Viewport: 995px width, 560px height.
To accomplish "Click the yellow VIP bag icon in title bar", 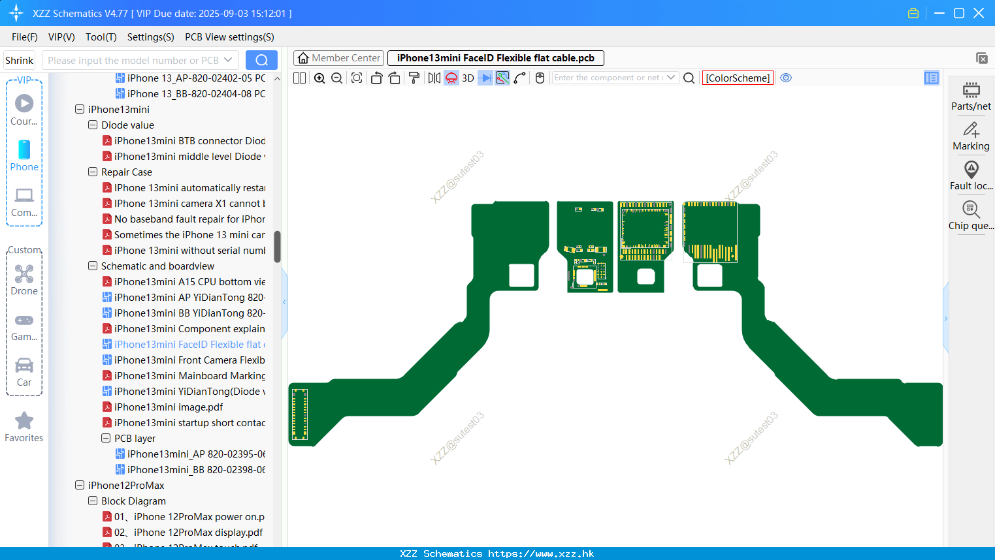I will (913, 13).
